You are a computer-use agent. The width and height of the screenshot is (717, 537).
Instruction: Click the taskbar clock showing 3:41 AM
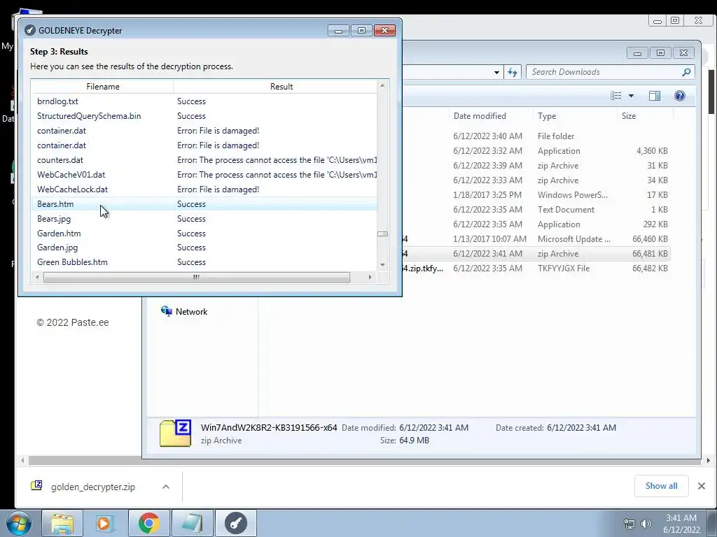tap(681, 524)
